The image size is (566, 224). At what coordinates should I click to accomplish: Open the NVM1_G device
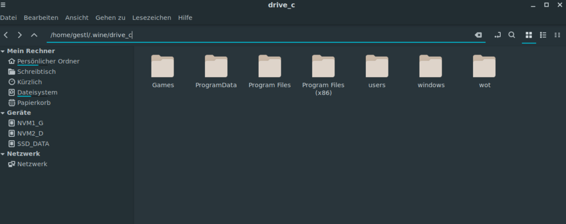tap(30, 123)
